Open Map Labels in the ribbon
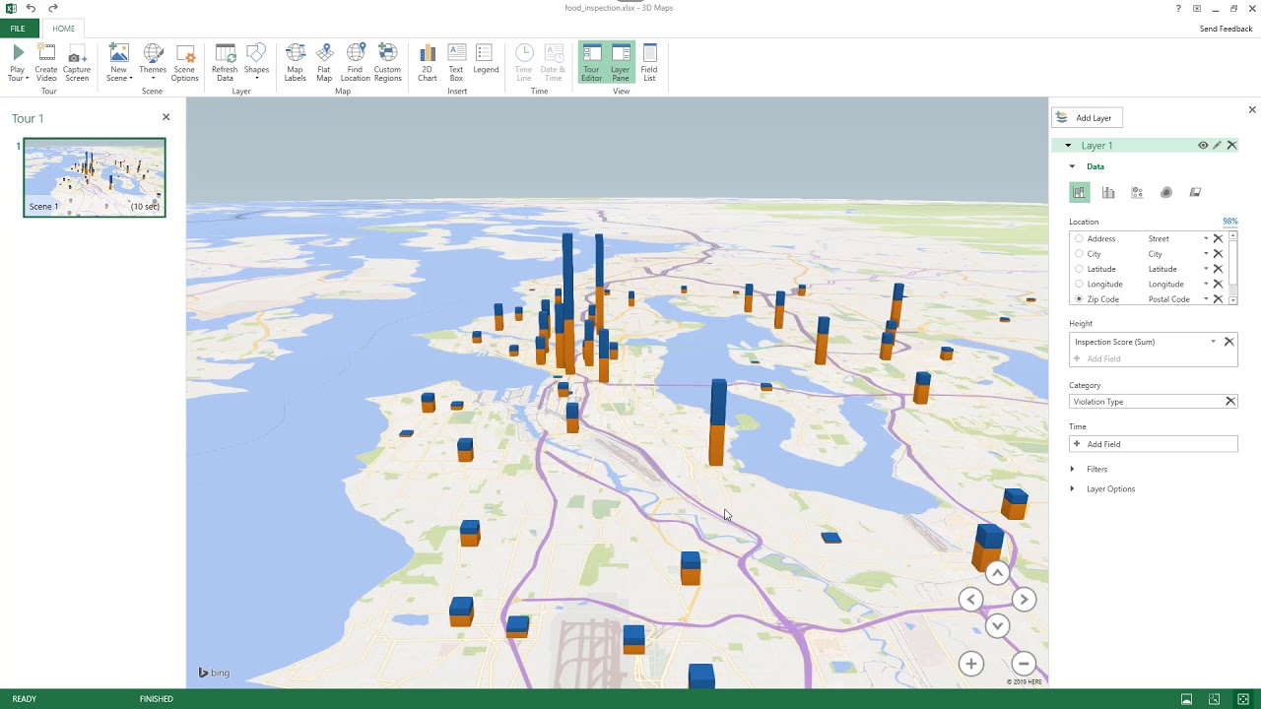1261x709 pixels. click(x=295, y=62)
